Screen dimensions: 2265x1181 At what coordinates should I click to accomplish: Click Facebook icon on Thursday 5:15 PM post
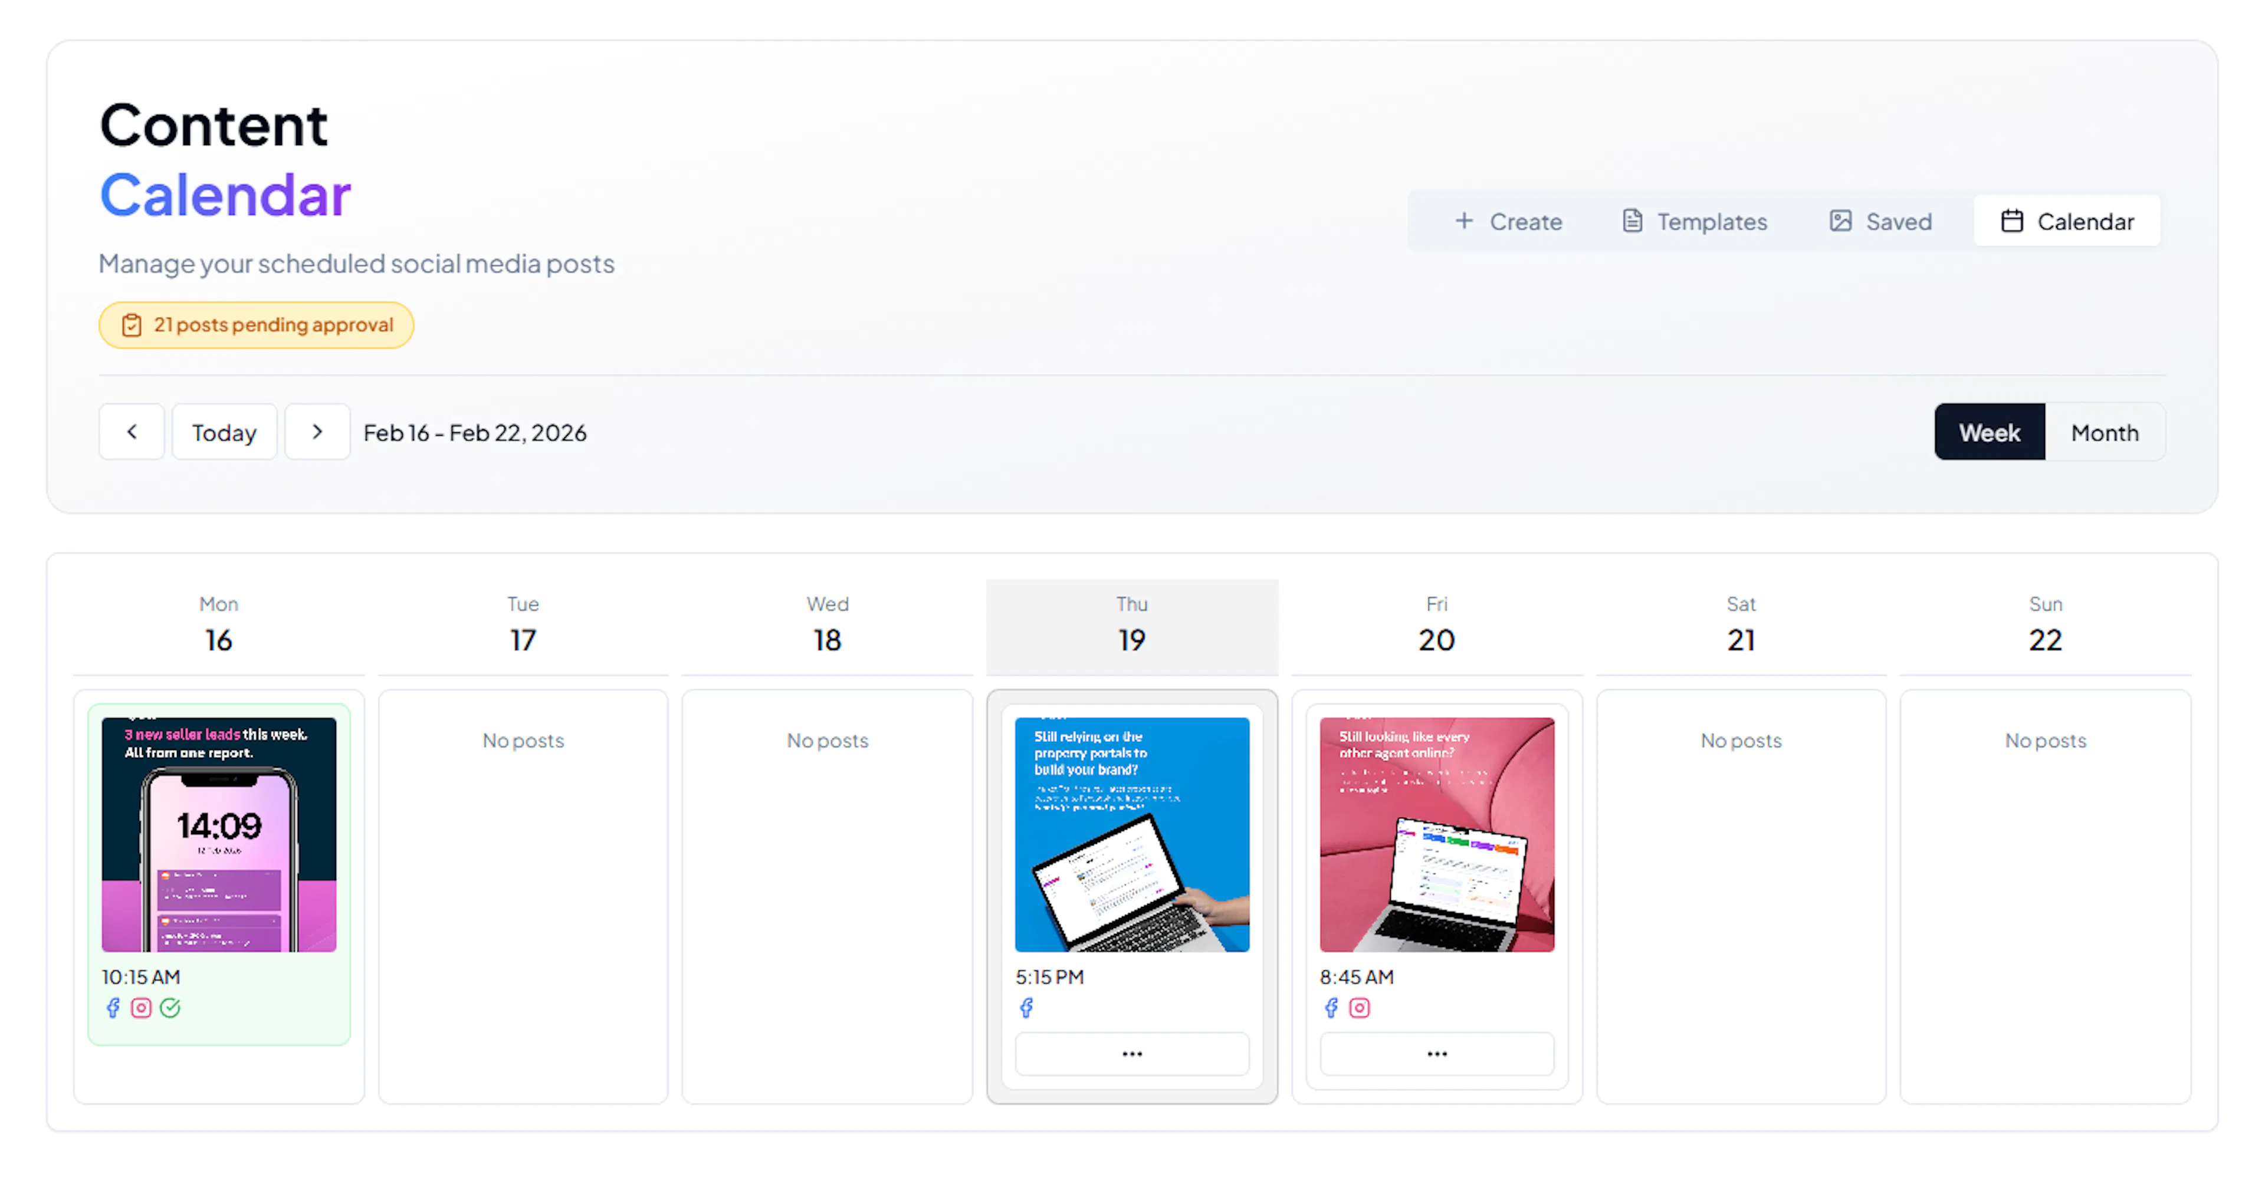pyautogui.click(x=1026, y=1008)
